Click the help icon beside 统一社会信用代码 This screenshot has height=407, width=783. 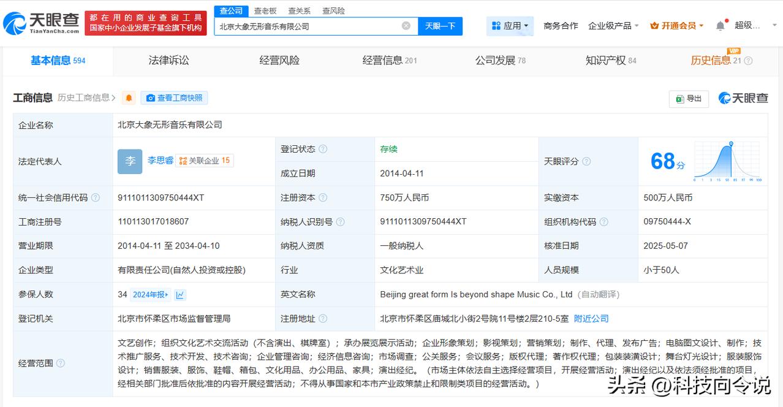coord(96,197)
